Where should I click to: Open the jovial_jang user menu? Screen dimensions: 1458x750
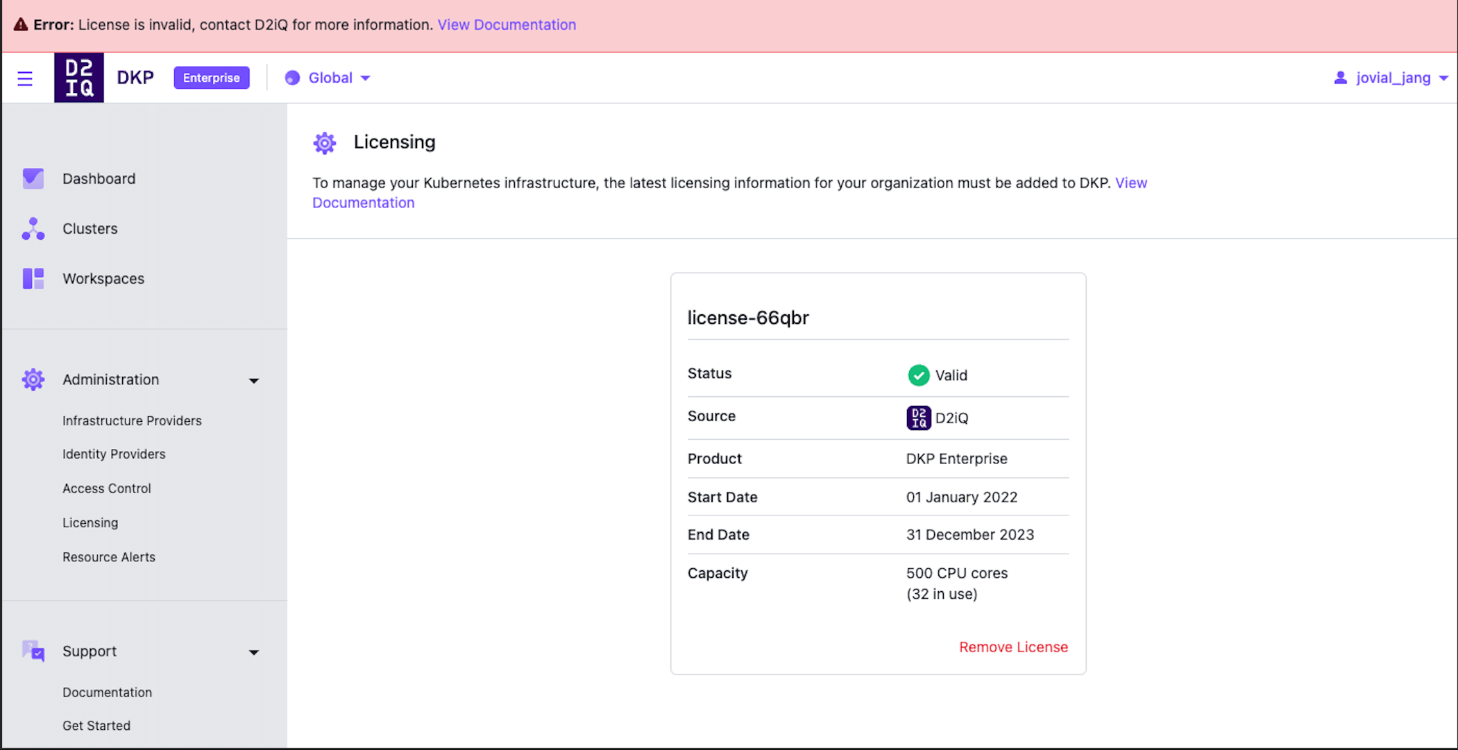(1391, 78)
